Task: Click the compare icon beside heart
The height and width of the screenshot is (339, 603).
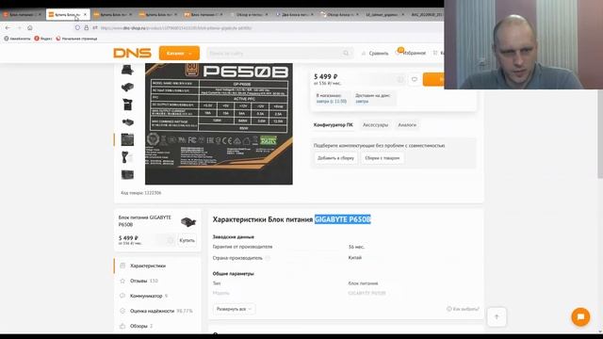Action: tap(399, 79)
